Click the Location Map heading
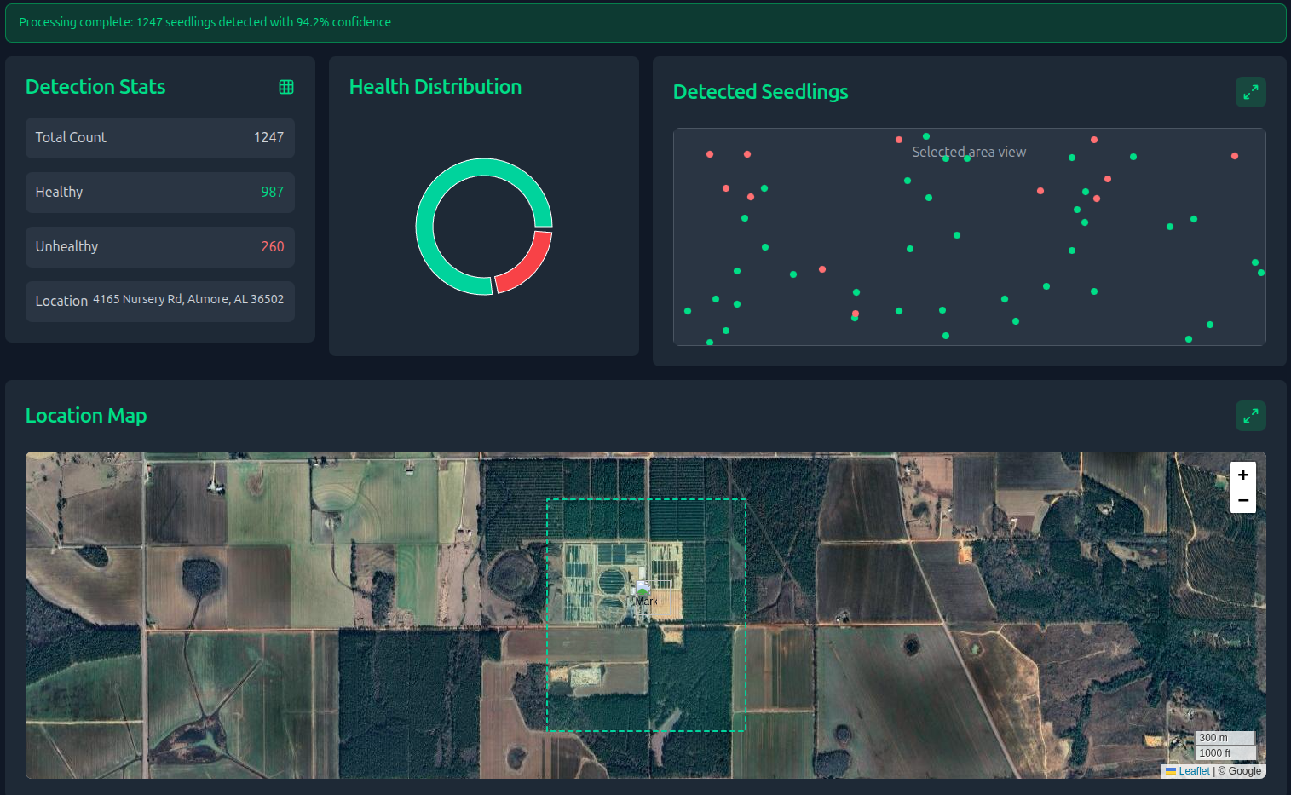The image size is (1291, 795). (86, 416)
